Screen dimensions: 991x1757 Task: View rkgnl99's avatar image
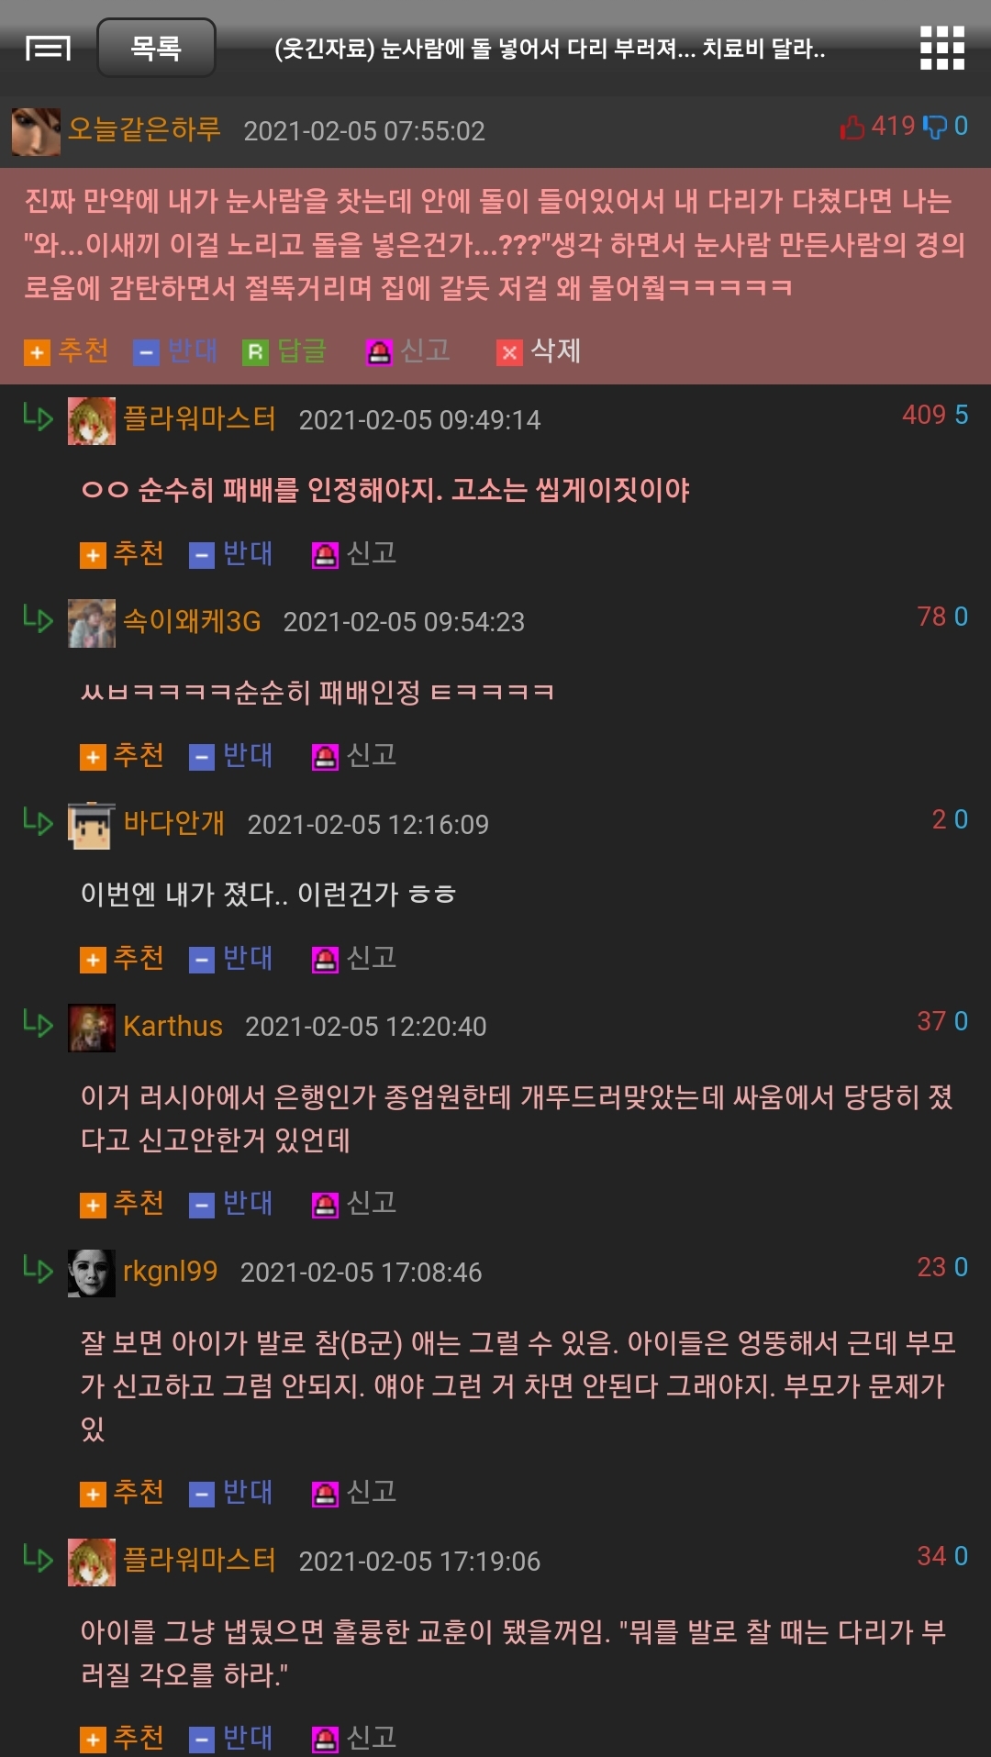coord(92,1273)
